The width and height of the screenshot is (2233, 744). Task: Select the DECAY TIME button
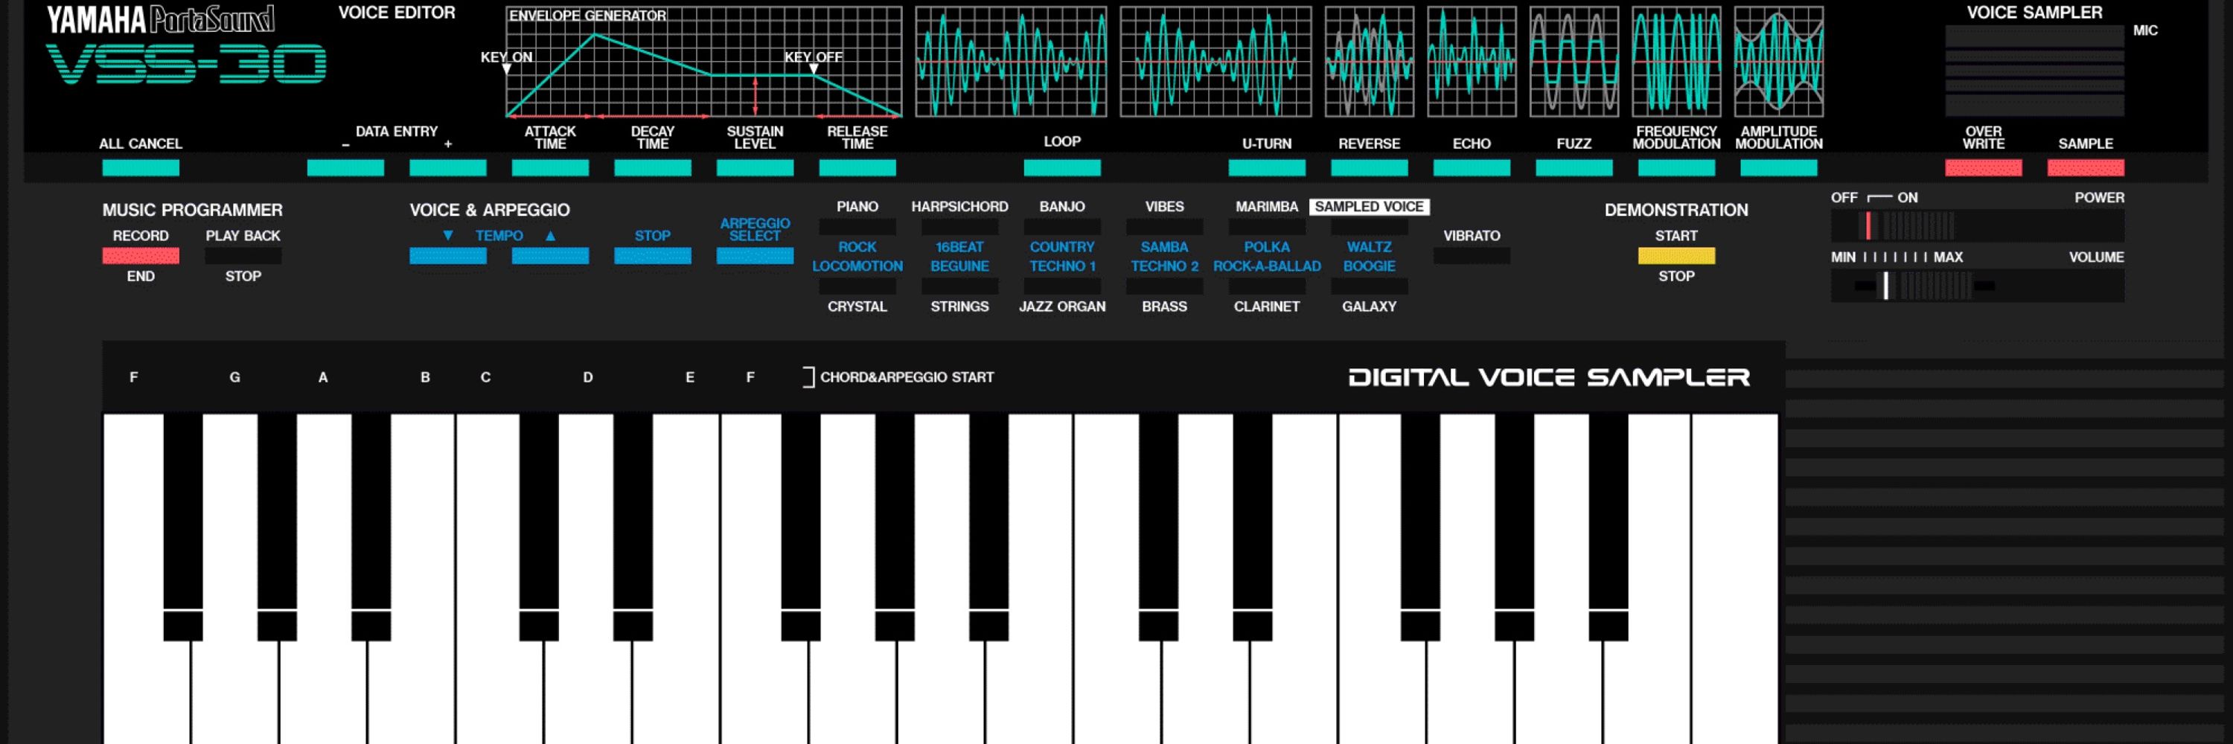[x=652, y=168]
